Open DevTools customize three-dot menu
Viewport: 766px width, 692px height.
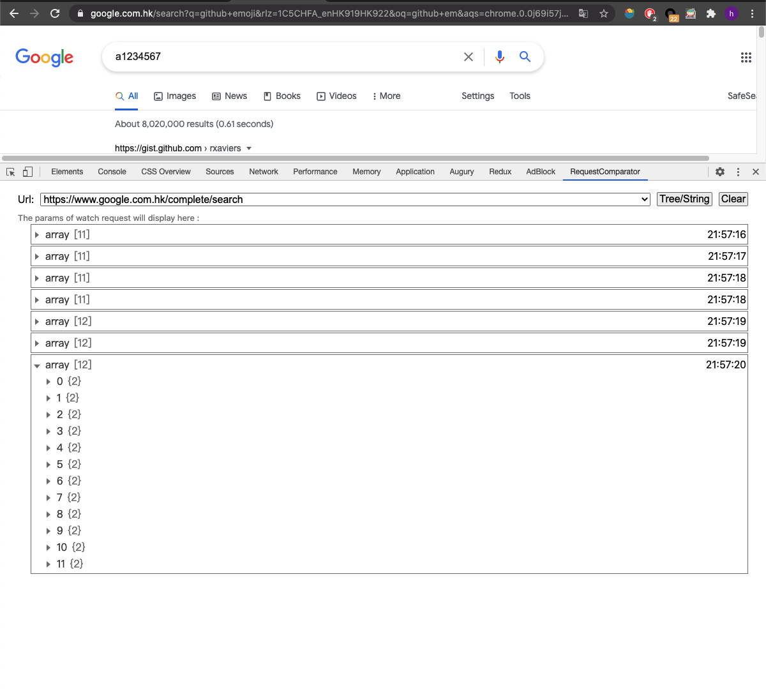coord(738,172)
